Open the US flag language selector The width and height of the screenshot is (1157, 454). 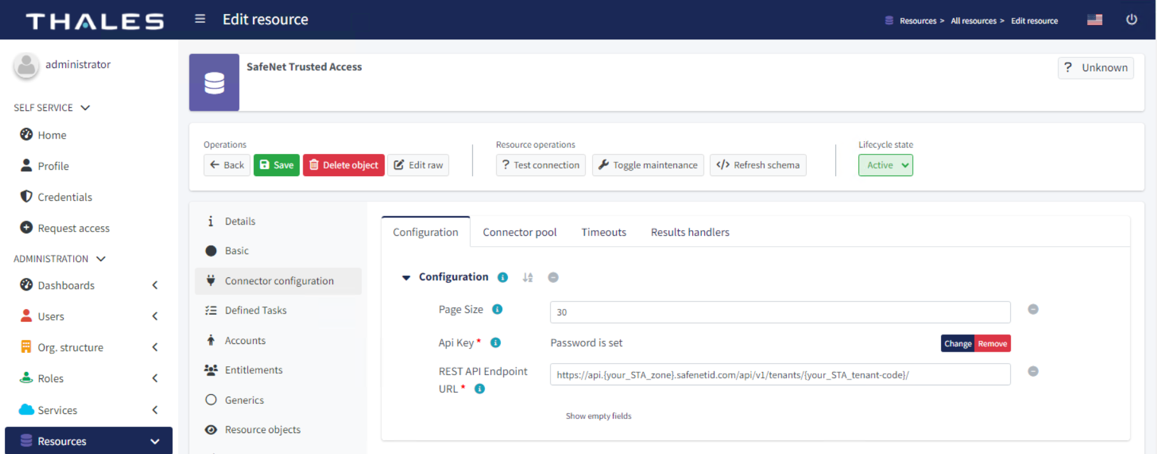click(1095, 20)
